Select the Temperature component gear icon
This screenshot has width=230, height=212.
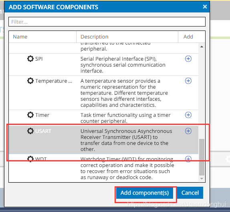tap(30, 81)
